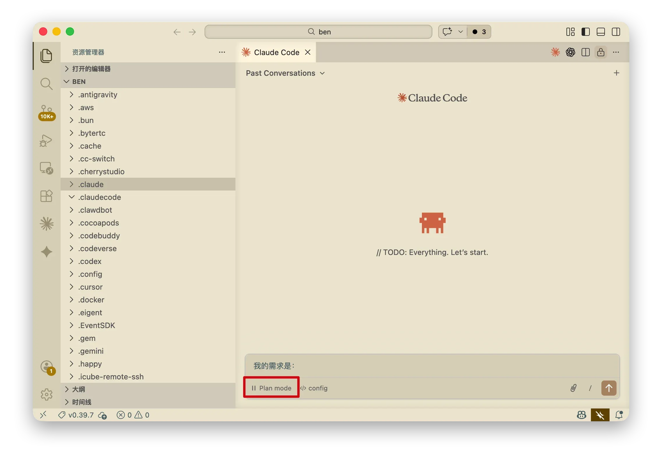Viewport: 662px width, 465px height.
Task: Close the Claude Code tab
Action: 308,52
